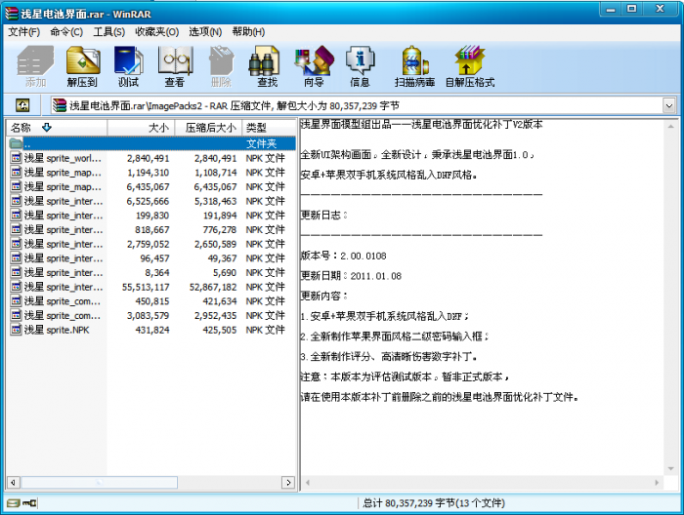Screen dimensions: 684x515
Task: Click comment pane scroll down arrow
Action: tap(670, 469)
